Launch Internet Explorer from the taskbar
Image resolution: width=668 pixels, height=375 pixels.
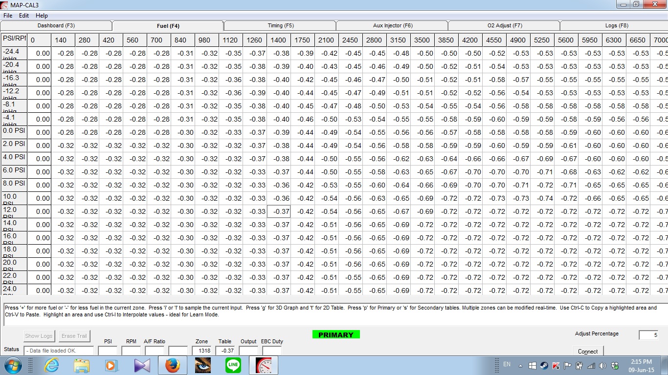point(52,365)
